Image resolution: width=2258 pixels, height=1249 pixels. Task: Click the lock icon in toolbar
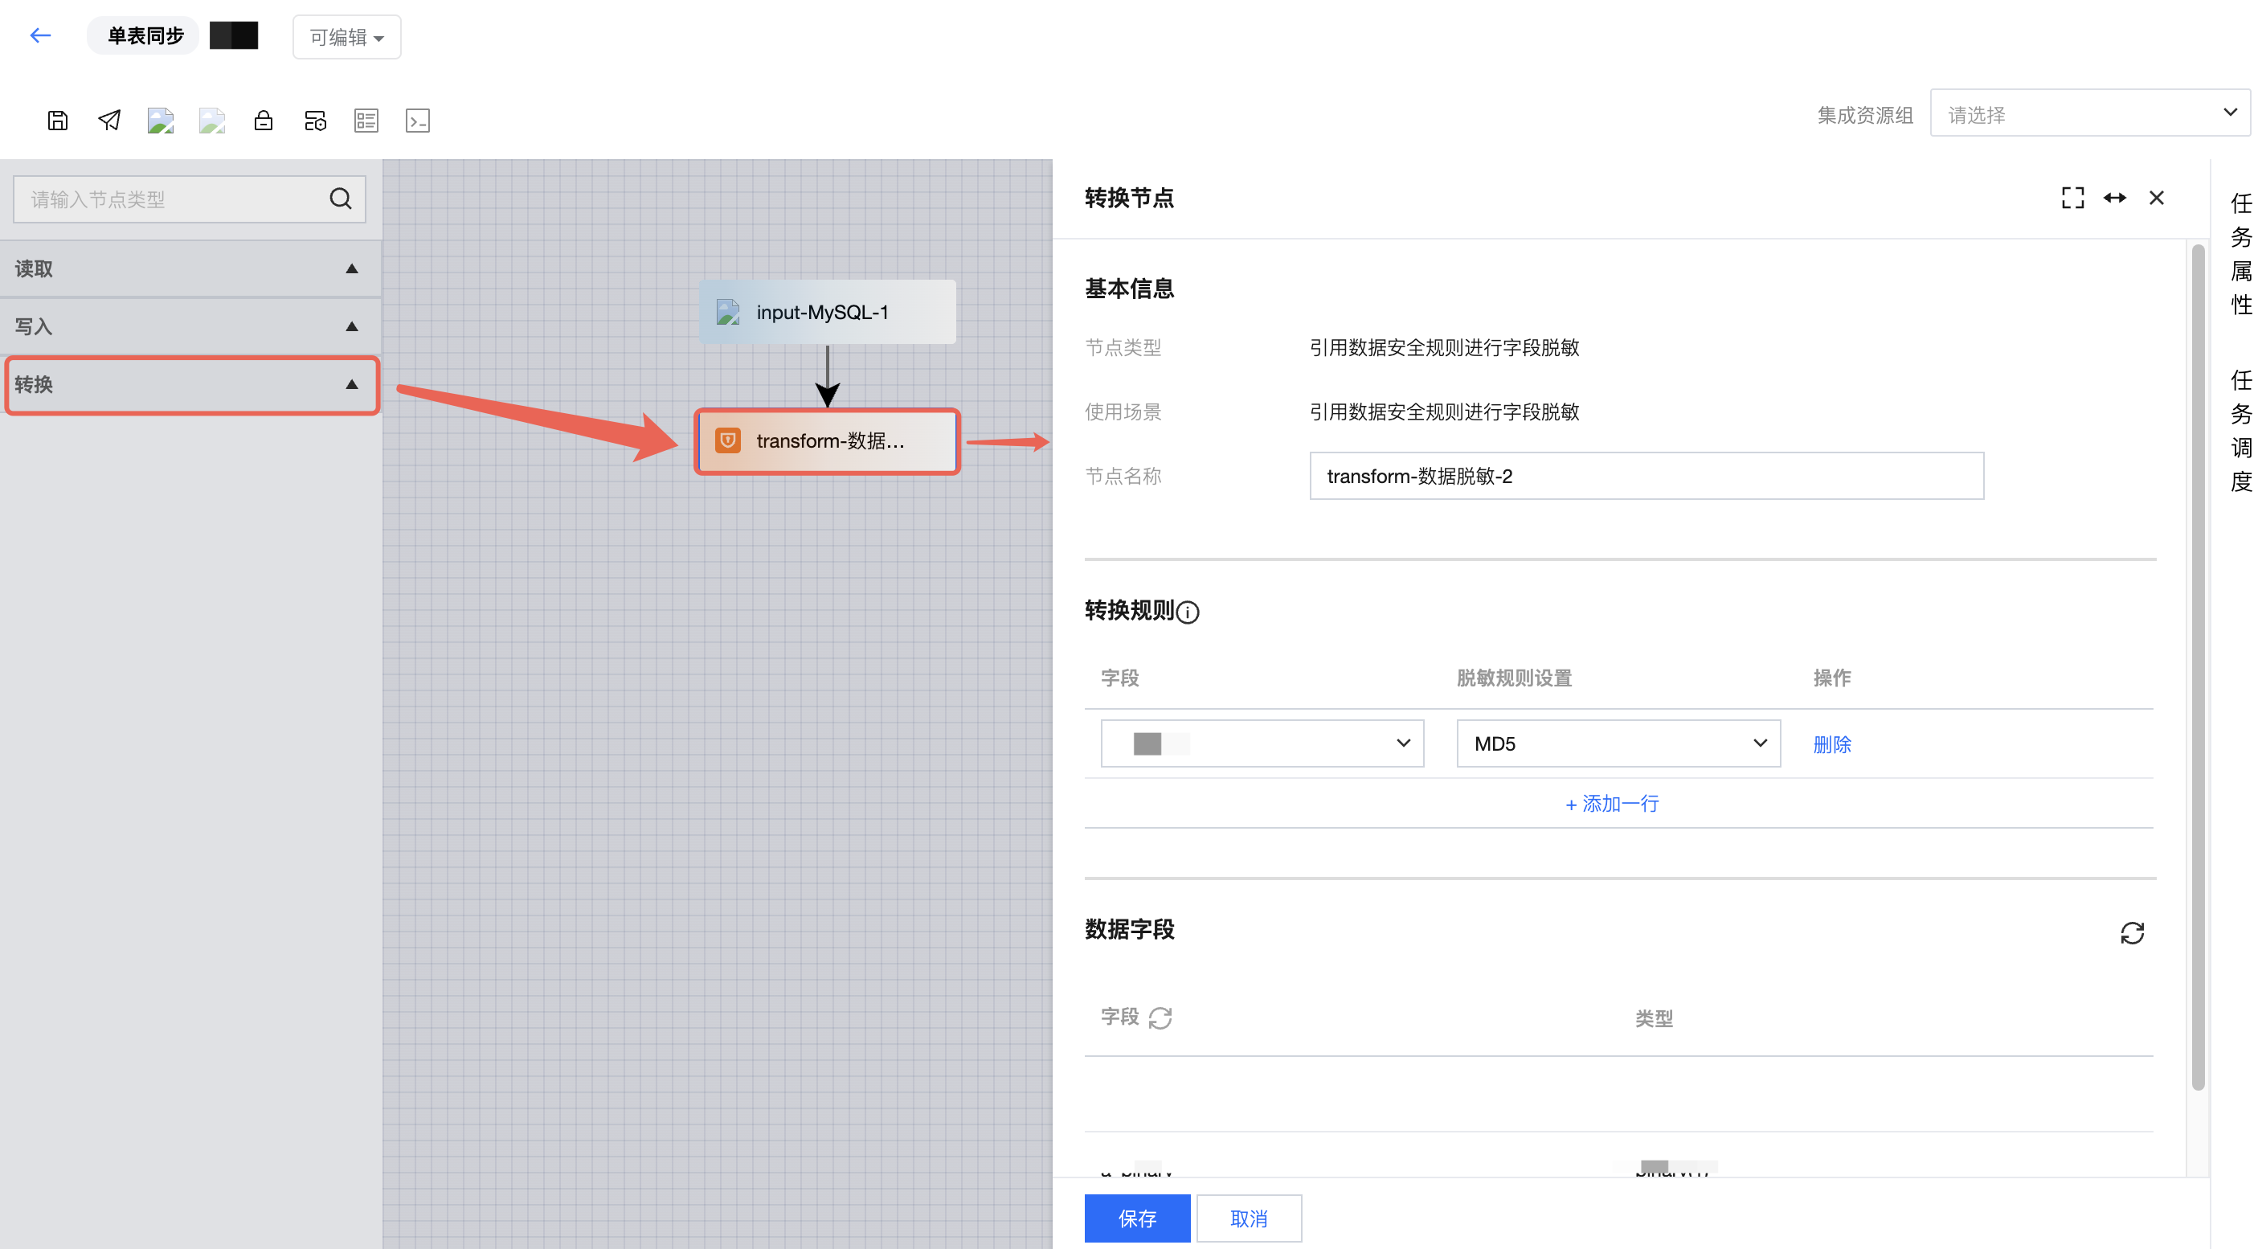[263, 120]
